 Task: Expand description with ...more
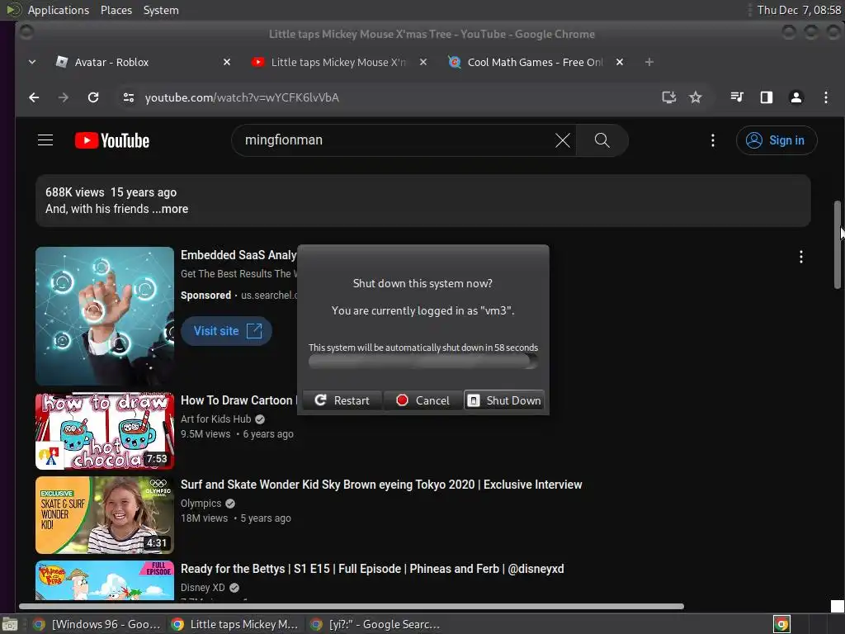(x=170, y=209)
